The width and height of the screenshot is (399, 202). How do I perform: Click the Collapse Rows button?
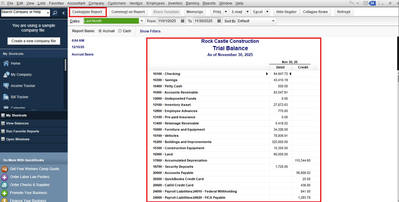point(315,12)
